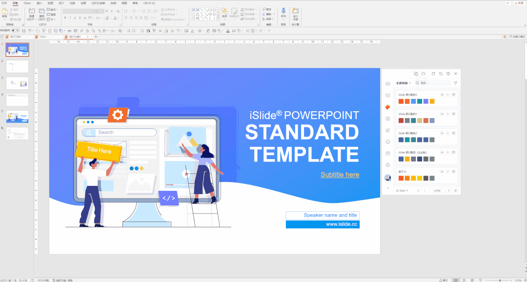Click the filter funnel icon in iSlide panel
This screenshot has height=282, width=527.
point(455,83)
